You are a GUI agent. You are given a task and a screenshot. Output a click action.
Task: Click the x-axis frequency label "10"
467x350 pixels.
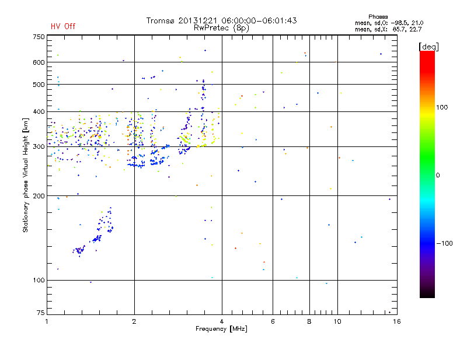(337, 321)
